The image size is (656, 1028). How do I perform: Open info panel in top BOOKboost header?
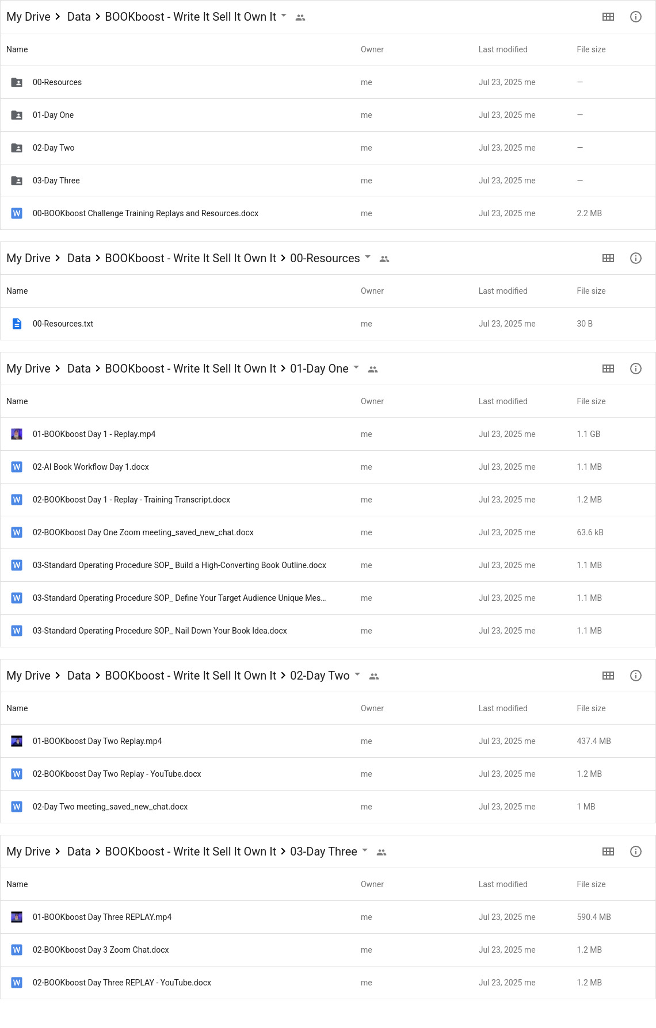pyautogui.click(x=636, y=17)
